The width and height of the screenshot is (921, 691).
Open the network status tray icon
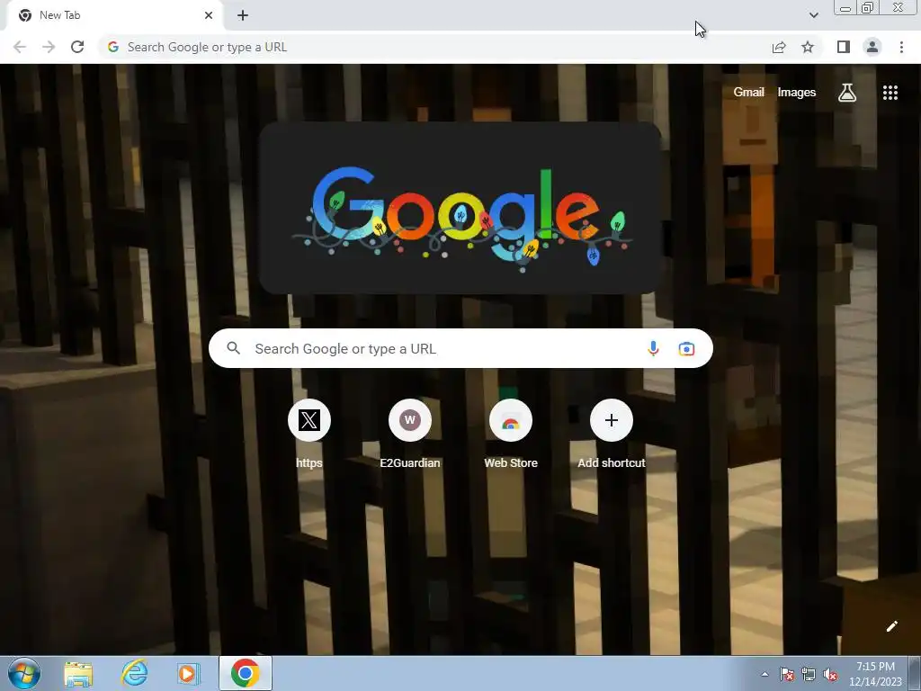click(809, 674)
